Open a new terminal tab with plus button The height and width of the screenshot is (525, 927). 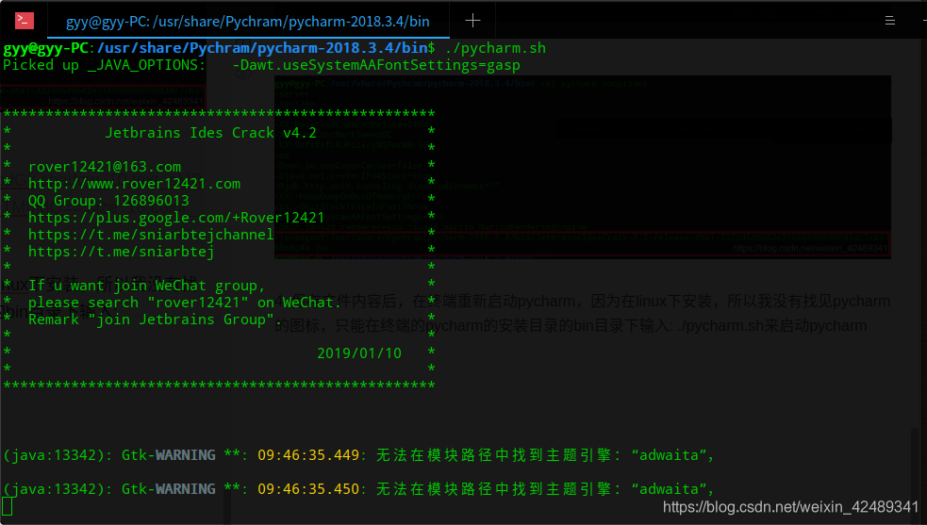tap(472, 21)
